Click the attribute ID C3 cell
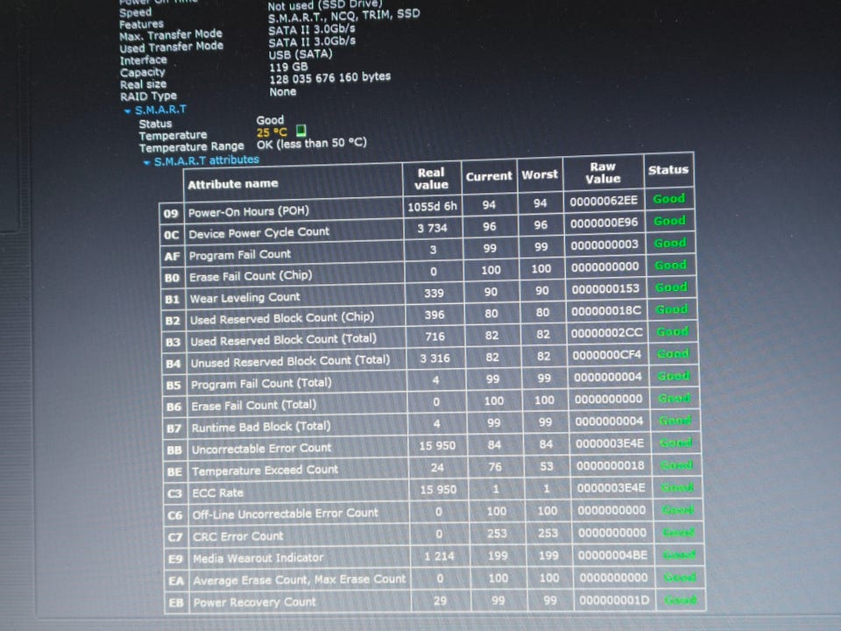841x631 pixels. pyautogui.click(x=175, y=493)
